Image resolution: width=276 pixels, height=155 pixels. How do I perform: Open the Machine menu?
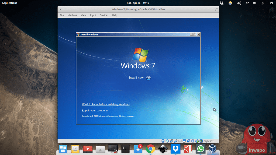72,15
